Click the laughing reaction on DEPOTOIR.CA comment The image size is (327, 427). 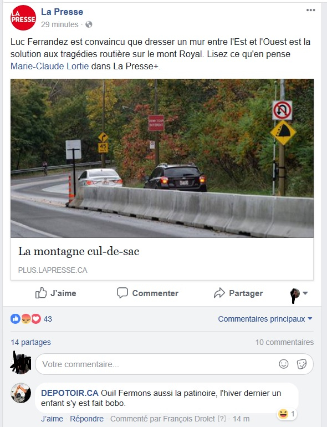pyautogui.click(x=283, y=414)
